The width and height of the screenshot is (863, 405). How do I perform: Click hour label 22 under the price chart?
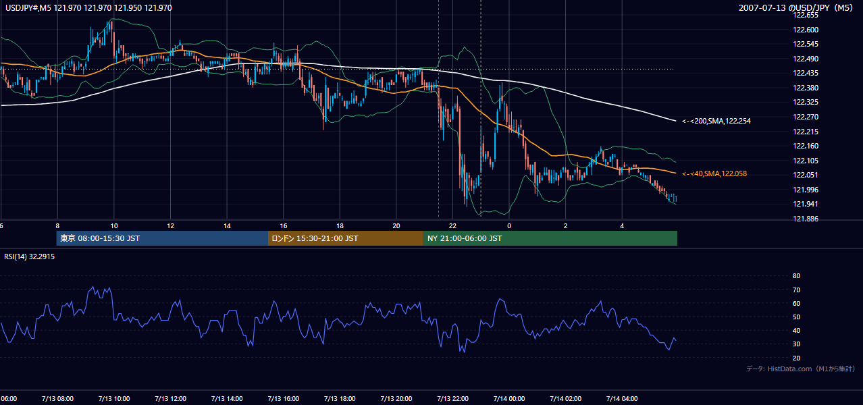point(452,226)
